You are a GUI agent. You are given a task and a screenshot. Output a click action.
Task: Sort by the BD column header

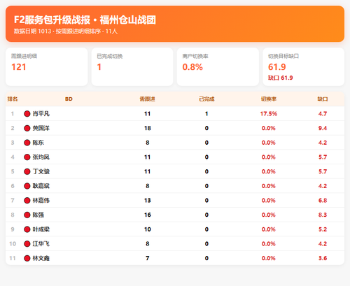(x=69, y=99)
